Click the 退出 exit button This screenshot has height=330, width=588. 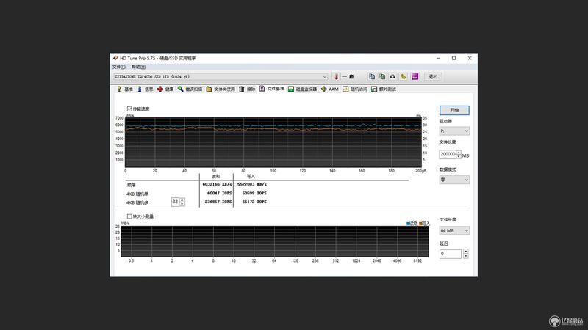(x=433, y=77)
